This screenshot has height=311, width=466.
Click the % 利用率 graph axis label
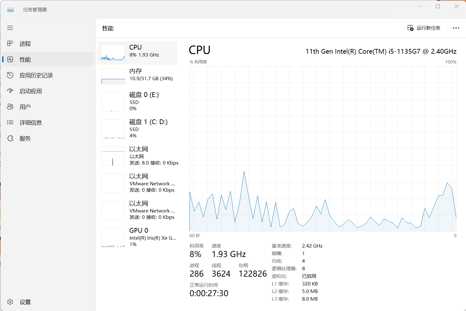(x=198, y=62)
